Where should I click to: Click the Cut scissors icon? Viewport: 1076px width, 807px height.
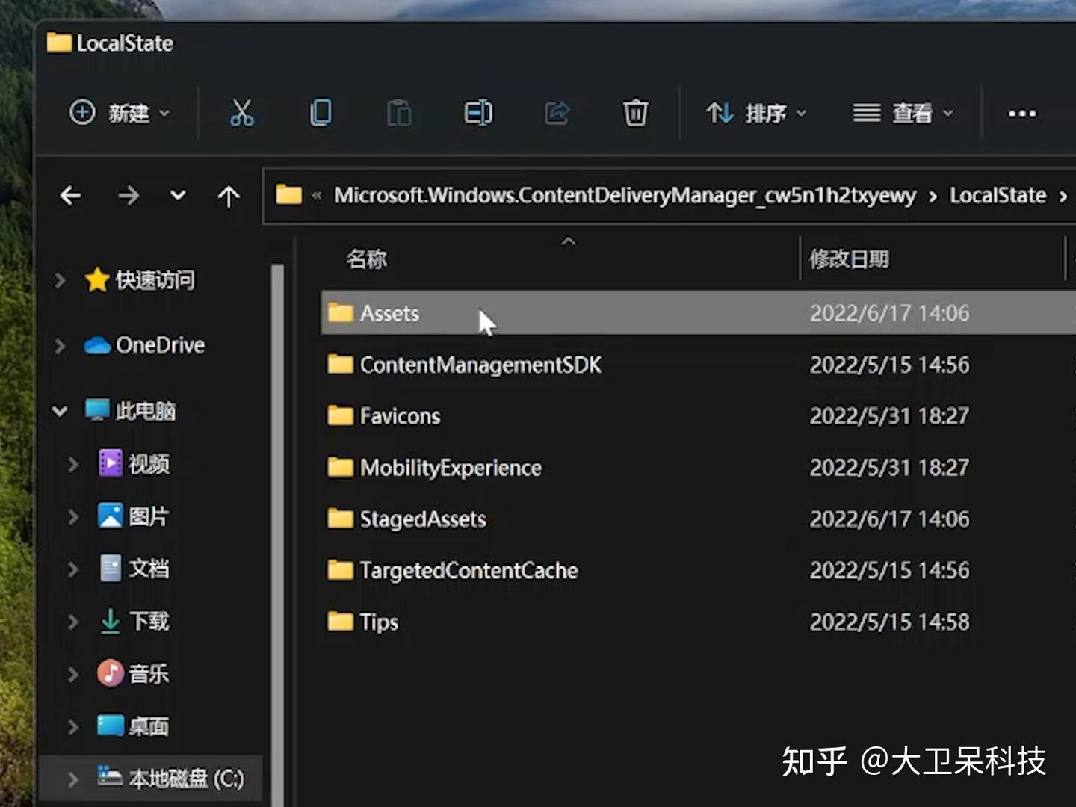tap(241, 113)
